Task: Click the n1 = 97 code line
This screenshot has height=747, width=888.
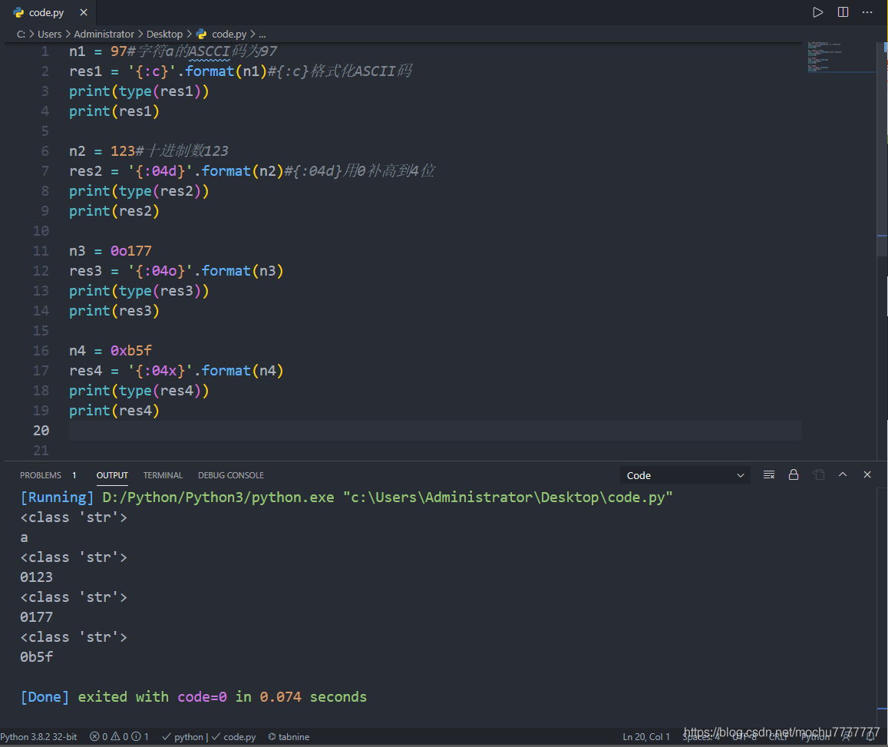Action: 173,51
